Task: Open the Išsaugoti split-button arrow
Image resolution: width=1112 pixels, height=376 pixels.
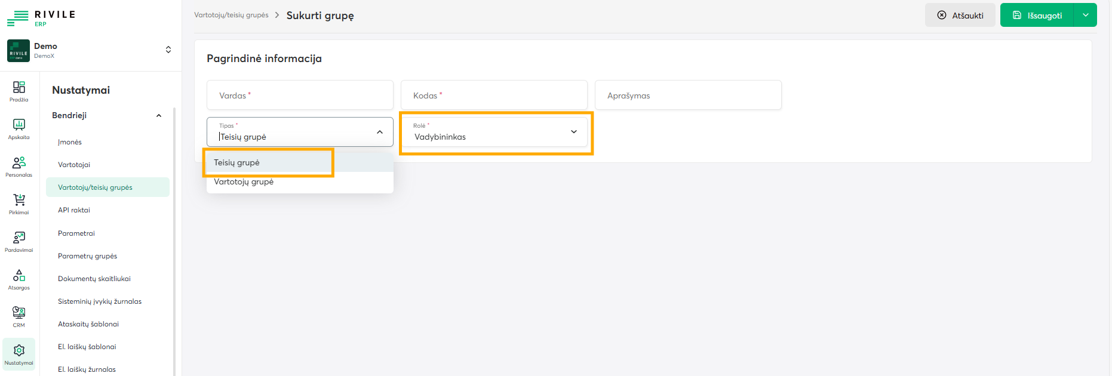Action: coord(1085,16)
